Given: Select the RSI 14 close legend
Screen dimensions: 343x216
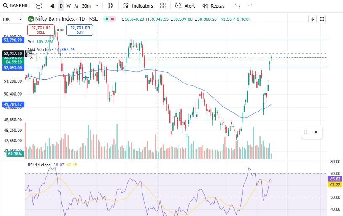Looking at the screenshot, I should (40, 165).
